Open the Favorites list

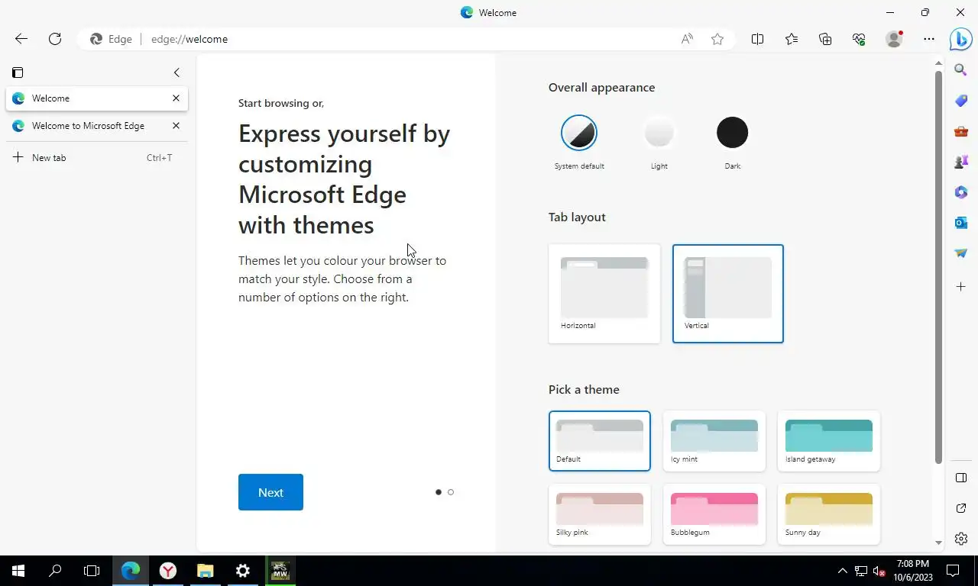[x=792, y=39]
